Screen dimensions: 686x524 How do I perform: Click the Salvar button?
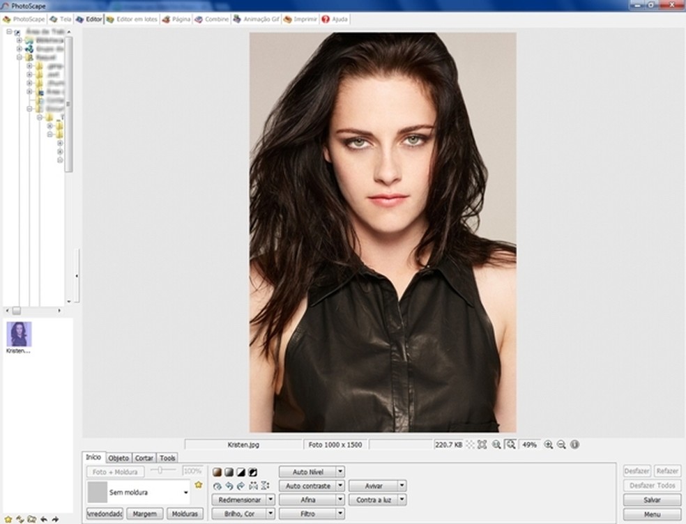point(652,500)
